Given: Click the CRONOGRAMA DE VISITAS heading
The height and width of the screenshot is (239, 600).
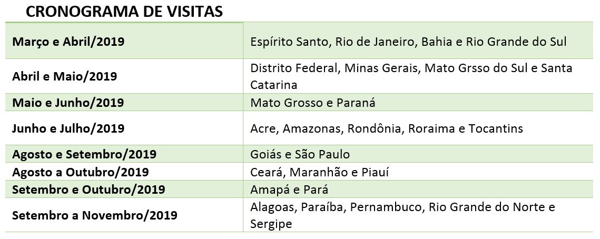Looking at the screenshot, I should (124, 12).
